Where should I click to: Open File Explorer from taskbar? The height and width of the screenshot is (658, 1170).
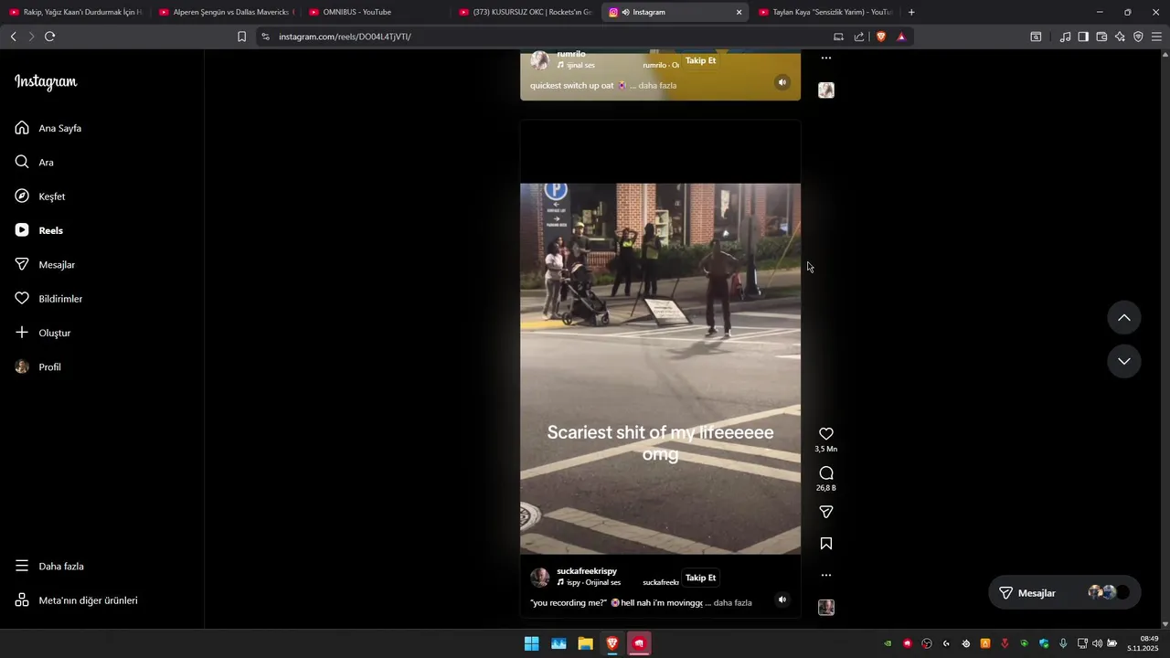click(x=585, y=643)
